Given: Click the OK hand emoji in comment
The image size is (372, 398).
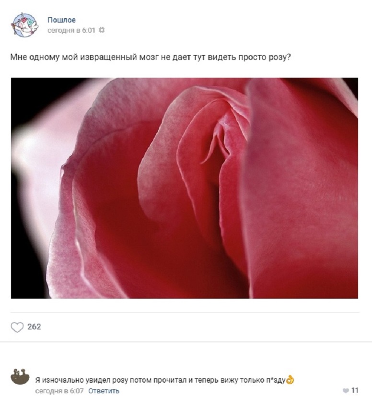Looking at the screenshot, I should point(290,380).
